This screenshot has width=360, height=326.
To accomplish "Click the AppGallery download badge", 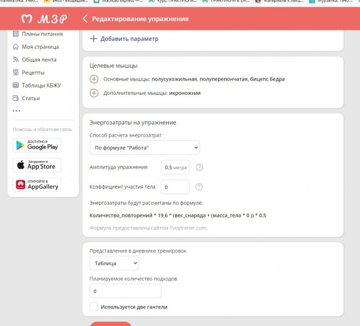I will click(37, 184).
